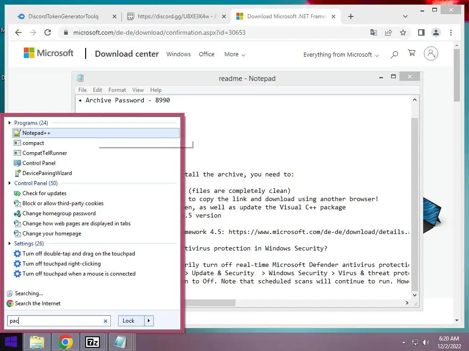
Task: Click the taskbar clock 6:20 AM
Action: pyautogui.click(x=449, y=339)
